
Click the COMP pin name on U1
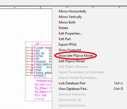pyautogui.click(x=40, y=48)
